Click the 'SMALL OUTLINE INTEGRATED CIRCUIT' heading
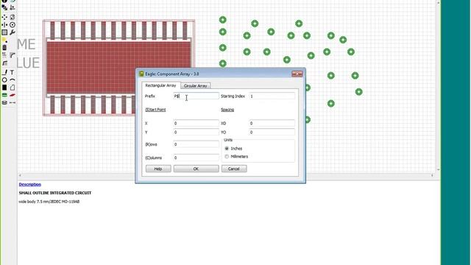This screenshot has width=471, height=265. [55, 193]
